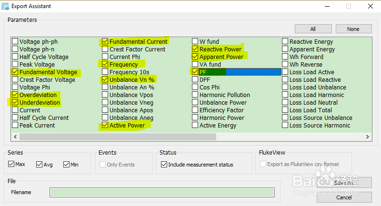The height and width of the screenshot is (206, 381).
Task: Click the None button
Action: coord(353,29)
